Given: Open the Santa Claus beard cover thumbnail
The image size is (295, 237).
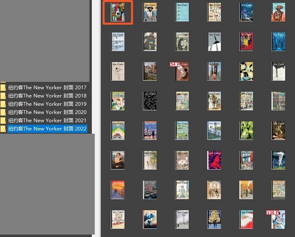Looking at the screenshot, I should pos(246,220).
